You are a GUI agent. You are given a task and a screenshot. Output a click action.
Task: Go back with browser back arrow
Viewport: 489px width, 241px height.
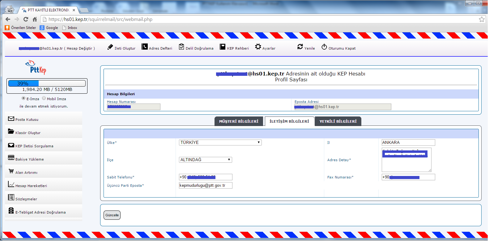click(8, 19)
